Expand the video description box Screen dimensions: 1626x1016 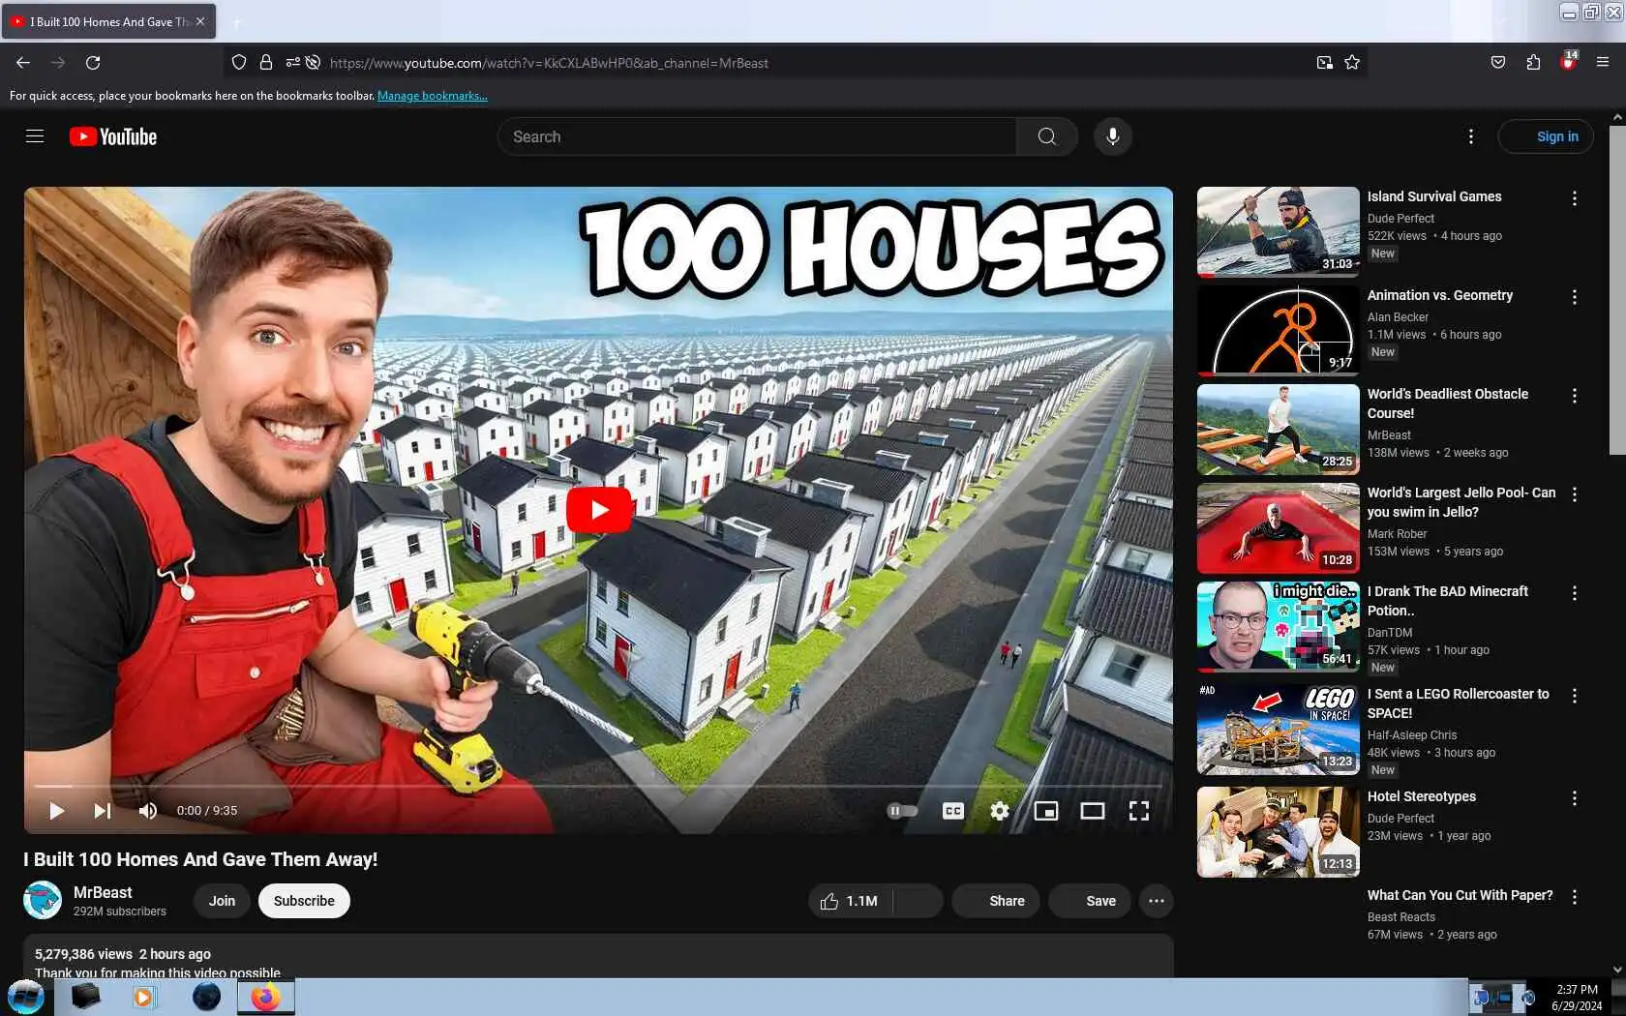pyautogui.click(x=598, y=956)
